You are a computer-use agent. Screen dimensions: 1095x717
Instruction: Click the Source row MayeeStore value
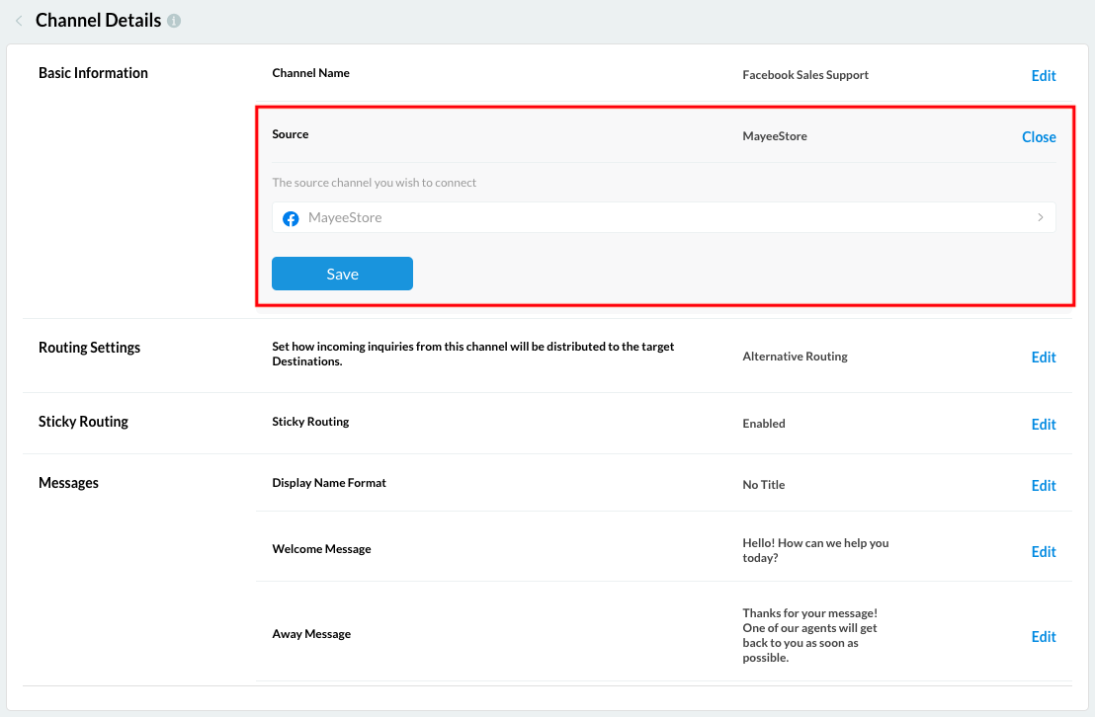point(775,136)
